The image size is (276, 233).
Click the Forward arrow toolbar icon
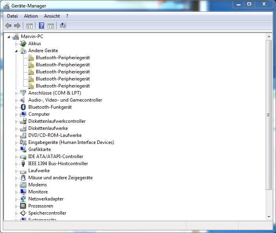(17, 26)
